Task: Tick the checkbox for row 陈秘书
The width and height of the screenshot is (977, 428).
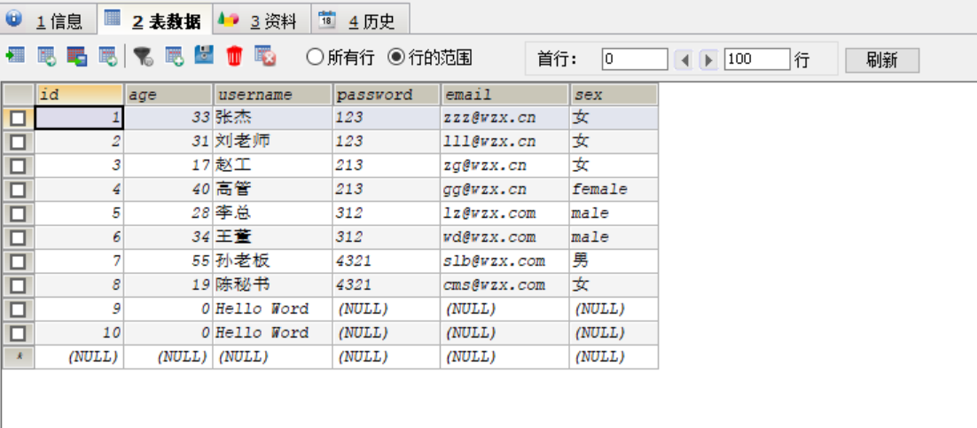Action: [x=18, y=285]
